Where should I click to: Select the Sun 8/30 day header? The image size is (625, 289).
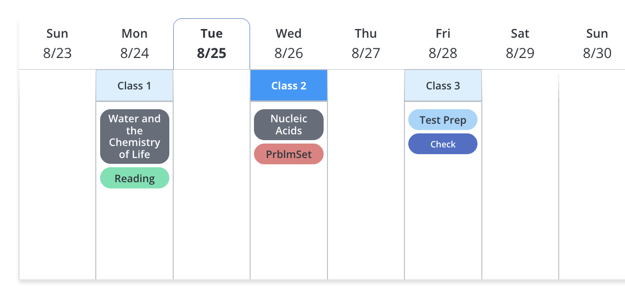pos(597,43)
